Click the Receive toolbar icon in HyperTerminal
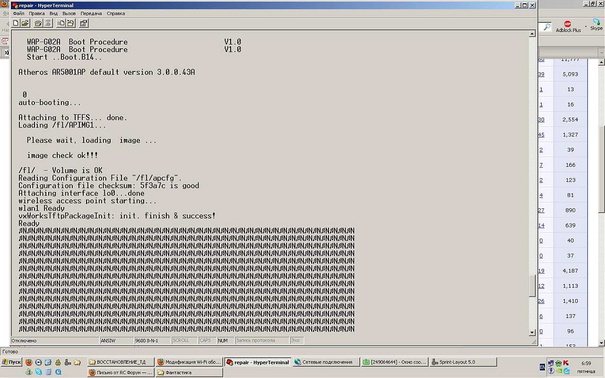Screen dimensions: 605x378 tap(70, 23)
